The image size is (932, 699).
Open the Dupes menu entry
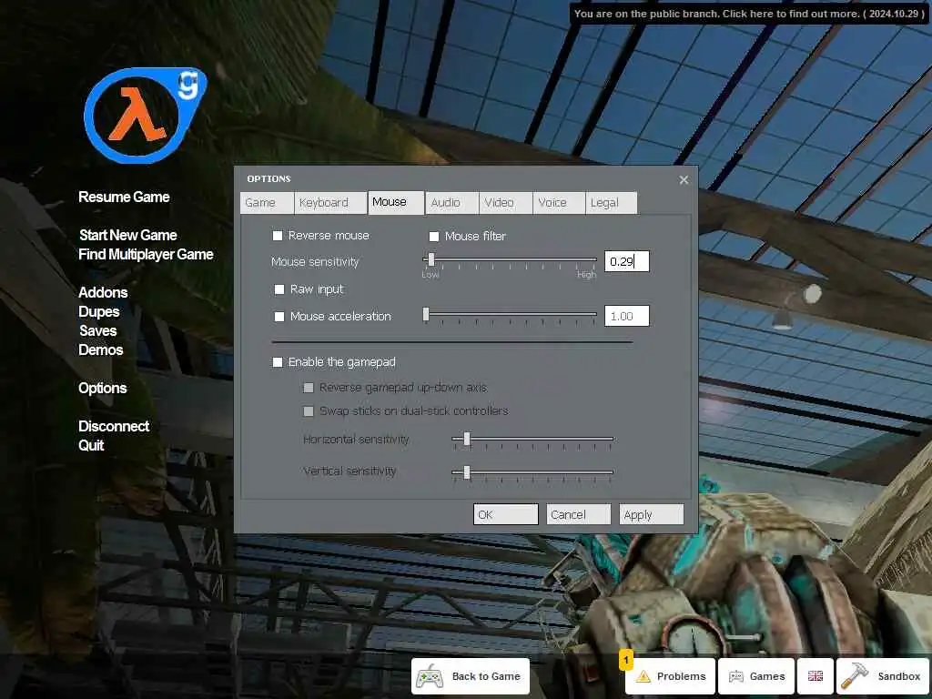tap(98, 311)
